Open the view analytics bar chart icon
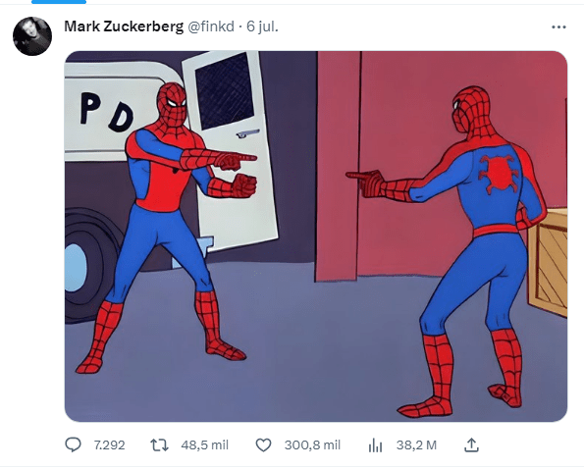Image resolution: width=584 pixels, height=470 pixels. [x=375, y=445]
